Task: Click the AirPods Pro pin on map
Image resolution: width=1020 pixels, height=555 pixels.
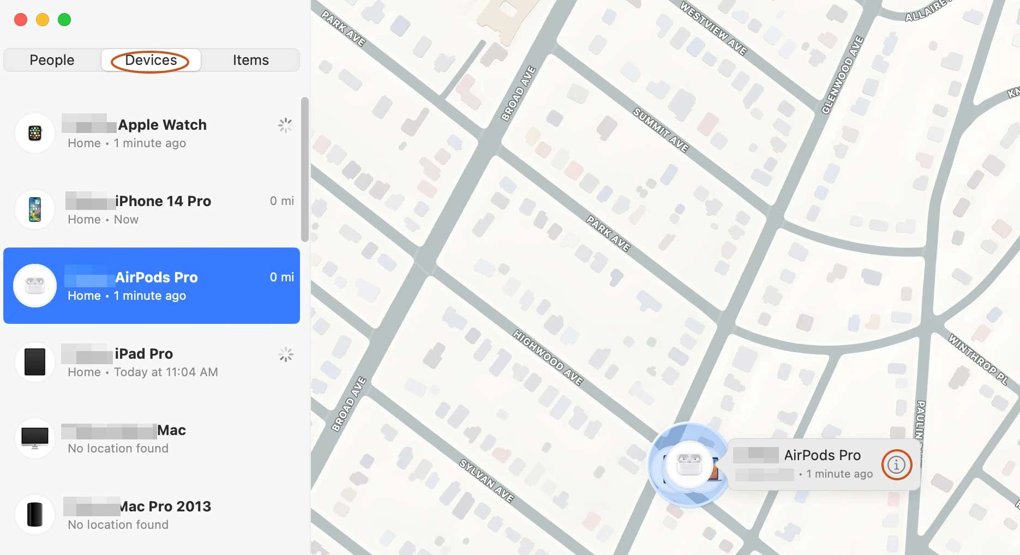Action: (689, 465)
